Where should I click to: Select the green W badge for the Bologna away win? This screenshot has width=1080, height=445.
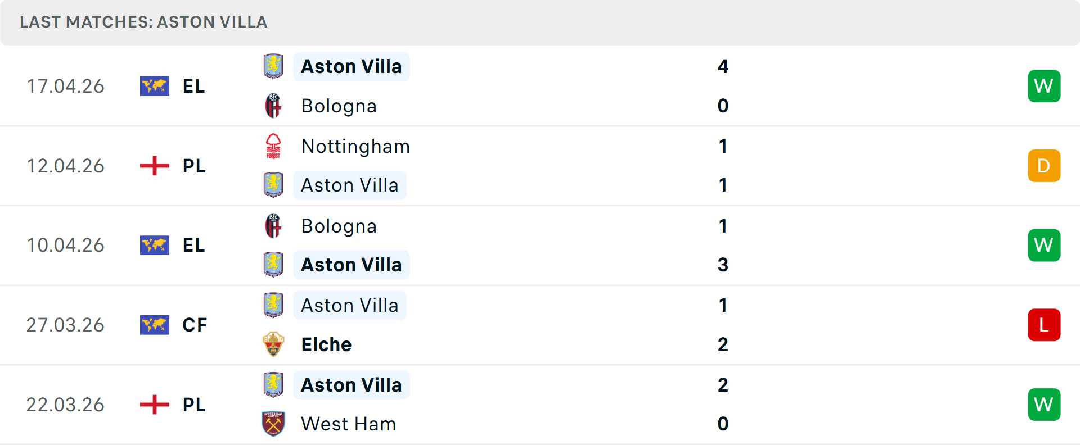pos(1044,245)
